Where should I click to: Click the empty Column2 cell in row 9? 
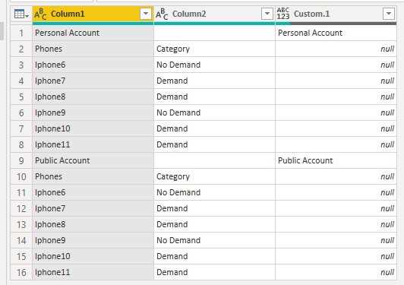click(x=214, y=160)
